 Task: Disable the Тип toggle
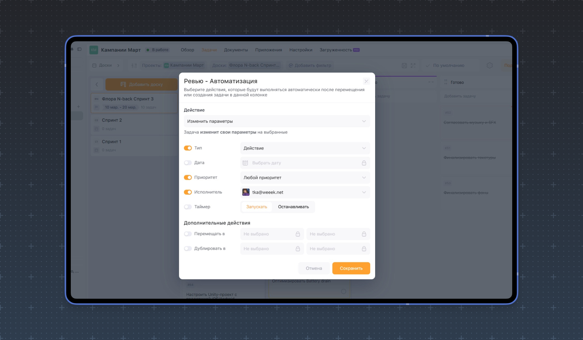click(188, 148)
